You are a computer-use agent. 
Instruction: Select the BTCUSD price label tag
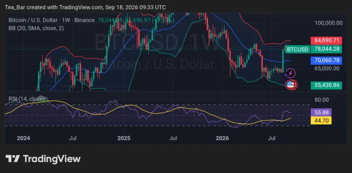(298, 49)
